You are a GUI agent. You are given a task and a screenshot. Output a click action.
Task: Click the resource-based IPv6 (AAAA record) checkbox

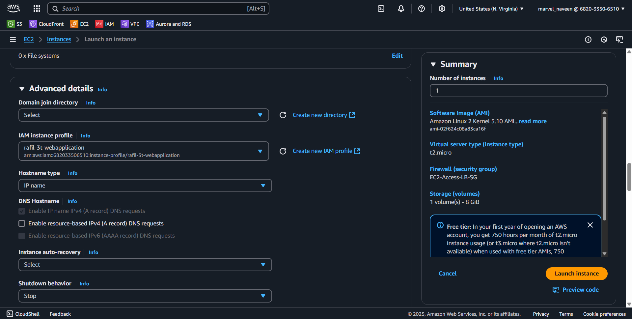(22, 236)
